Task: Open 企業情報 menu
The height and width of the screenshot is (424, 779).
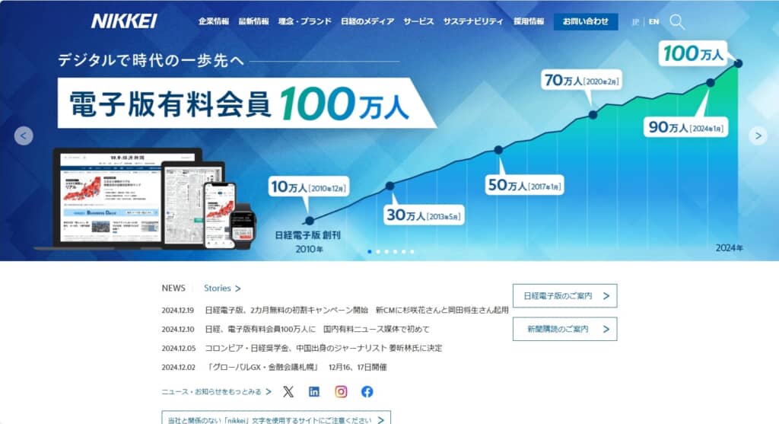Action: (x=214, y=21)
